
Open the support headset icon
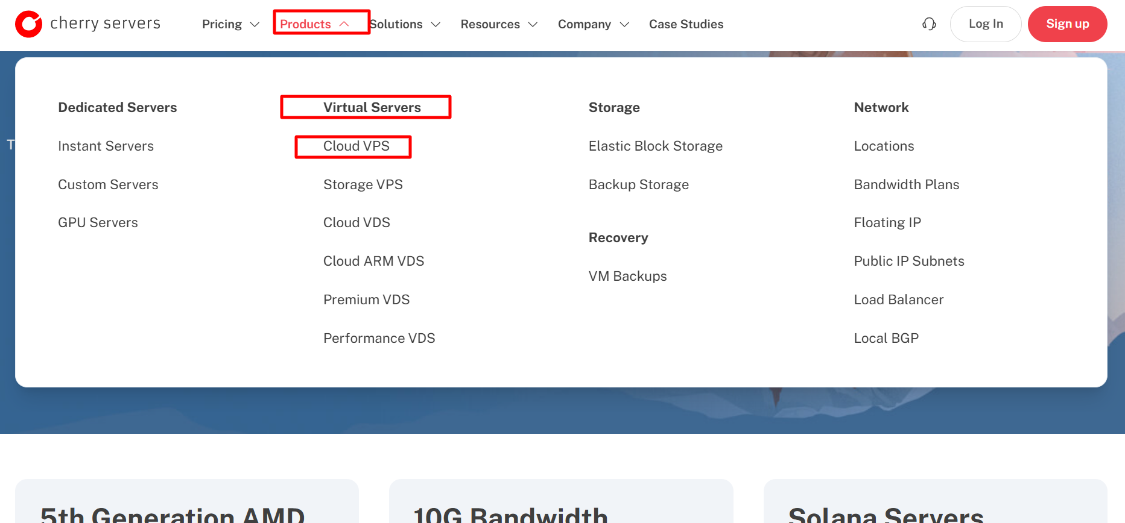coord(929,24)
